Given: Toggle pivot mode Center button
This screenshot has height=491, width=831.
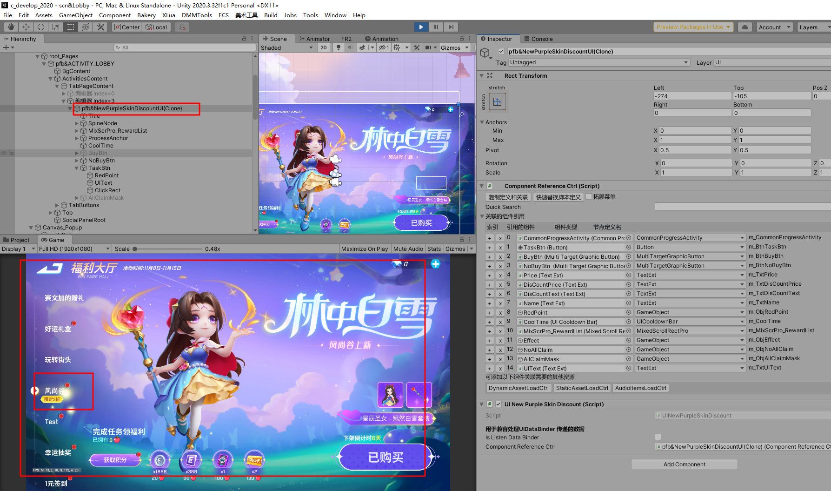Looking at the screenshot, I should pyautogui.click(x=127, y=27).
